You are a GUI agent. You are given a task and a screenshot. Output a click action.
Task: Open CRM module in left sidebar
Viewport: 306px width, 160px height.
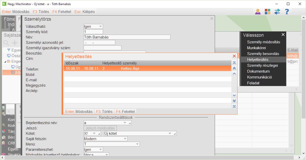[11, 143]
